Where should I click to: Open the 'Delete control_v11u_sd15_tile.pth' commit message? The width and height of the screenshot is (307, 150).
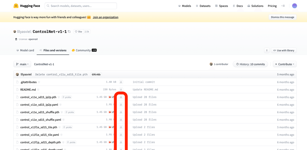click(x=61, y=74)
